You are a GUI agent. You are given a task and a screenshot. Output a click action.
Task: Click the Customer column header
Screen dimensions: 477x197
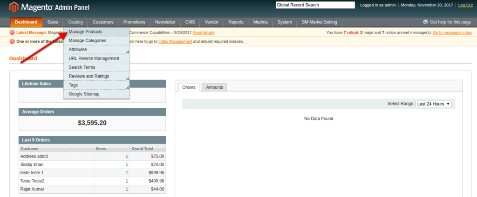[x=56, y=149]
